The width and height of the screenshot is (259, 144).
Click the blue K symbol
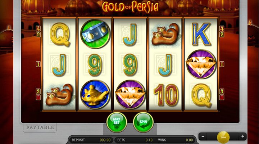[x=201, y=34]
